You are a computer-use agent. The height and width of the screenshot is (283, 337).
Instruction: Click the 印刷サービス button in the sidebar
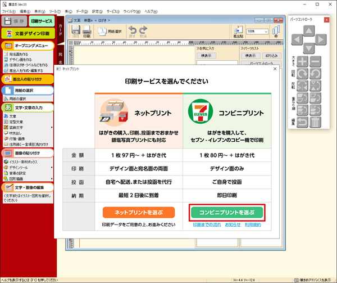pyautogui.click(x=42, y=21)
